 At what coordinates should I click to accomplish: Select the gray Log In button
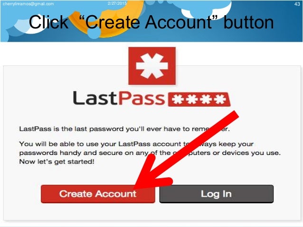216,194
